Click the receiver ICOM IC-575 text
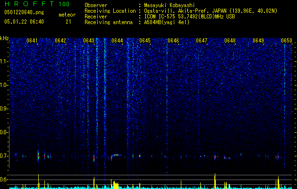This screenshot has height=189, width=297. pyautogui.click(x=189, y=17)
